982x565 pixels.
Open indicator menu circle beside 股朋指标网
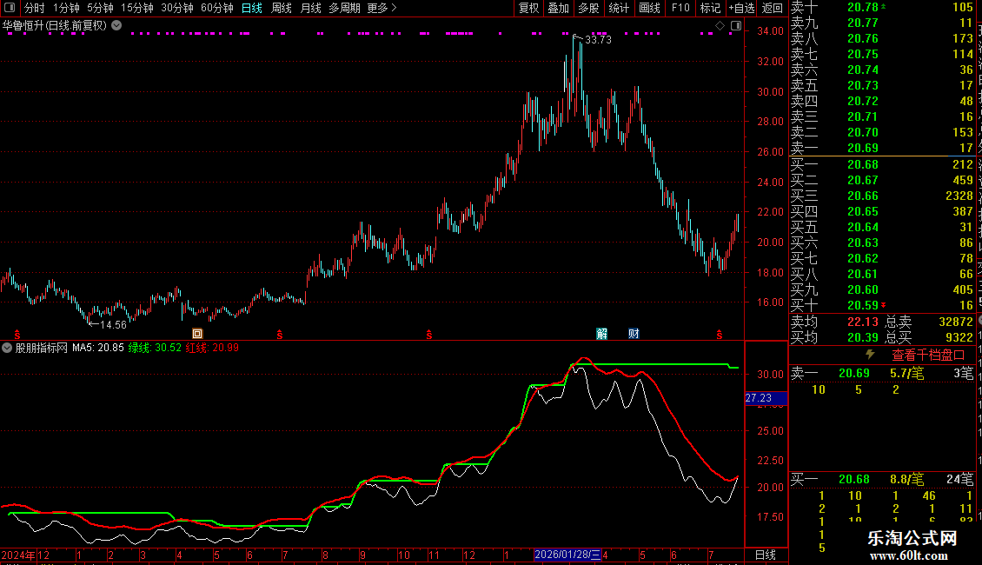point(7,348)
